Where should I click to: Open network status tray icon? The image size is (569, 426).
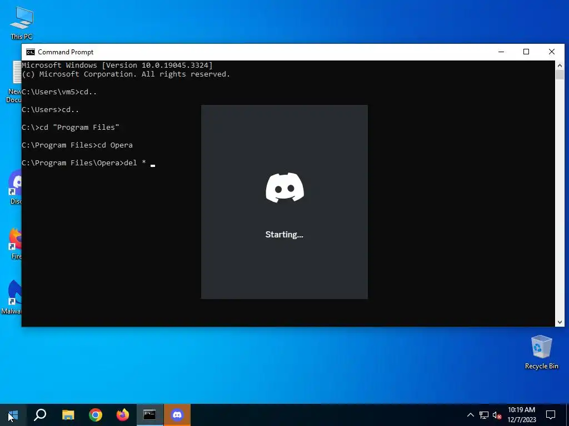[x=484, y=415]
